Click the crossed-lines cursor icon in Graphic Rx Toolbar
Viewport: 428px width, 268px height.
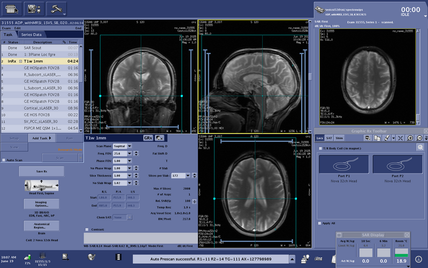(400, 138)
